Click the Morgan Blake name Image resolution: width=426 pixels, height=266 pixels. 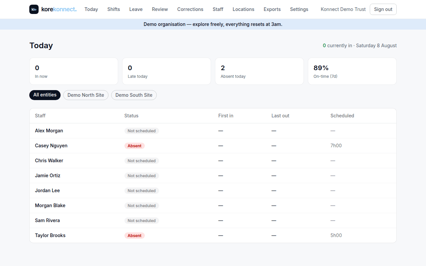point(50,205)
